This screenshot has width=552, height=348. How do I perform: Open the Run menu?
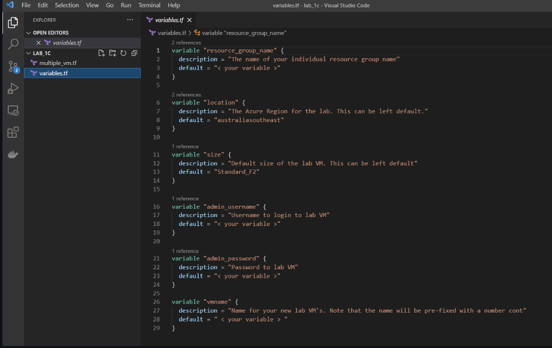[x=125, y=5]
